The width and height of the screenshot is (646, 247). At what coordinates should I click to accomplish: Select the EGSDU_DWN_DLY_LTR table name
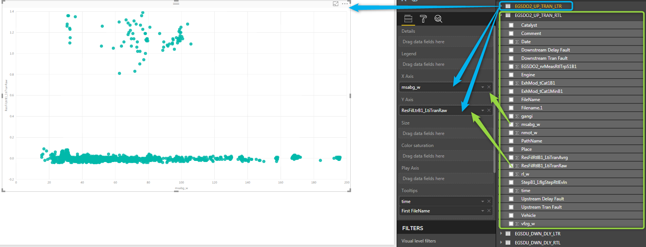[x=538, y=234]
